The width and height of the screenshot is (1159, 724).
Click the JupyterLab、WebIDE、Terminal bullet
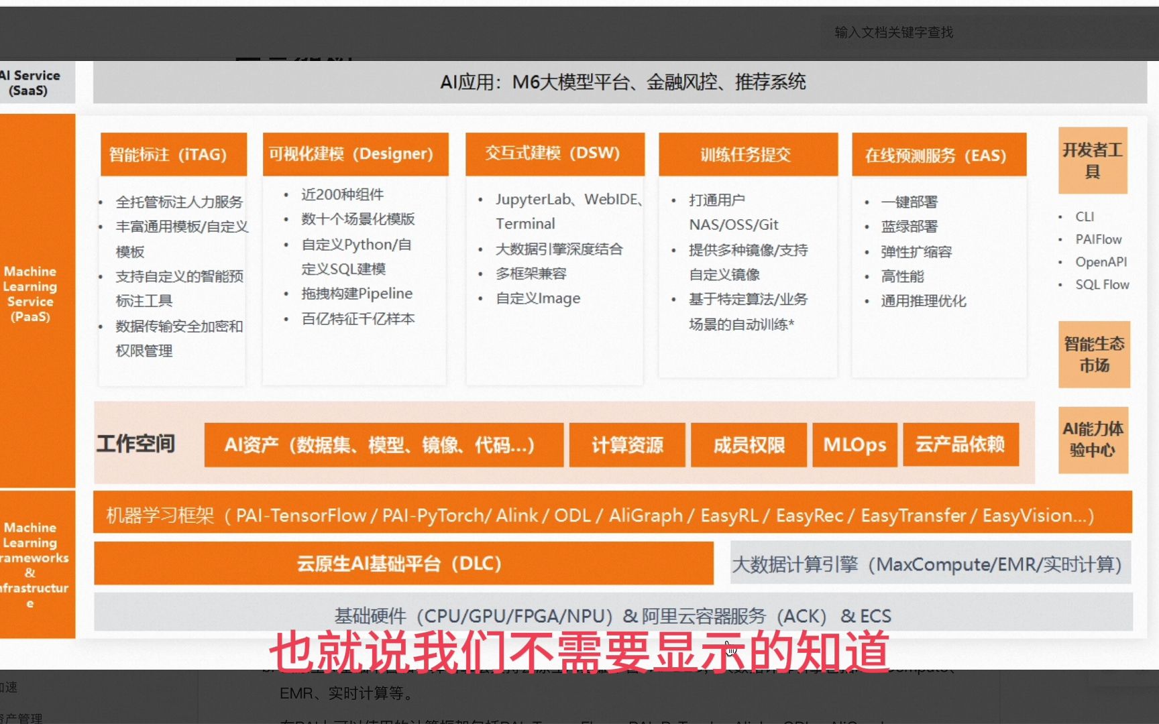[x=569, y=211]
